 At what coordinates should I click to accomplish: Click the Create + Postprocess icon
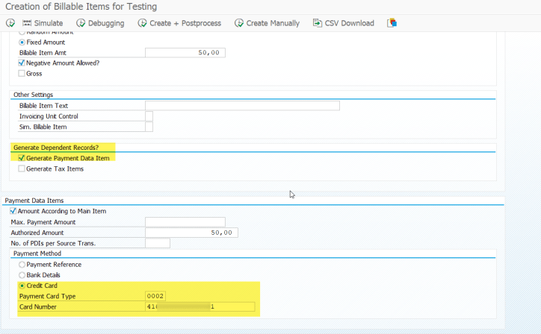[142, 23]
